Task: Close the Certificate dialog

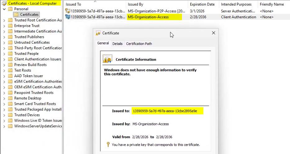Action: pos(213,33)
